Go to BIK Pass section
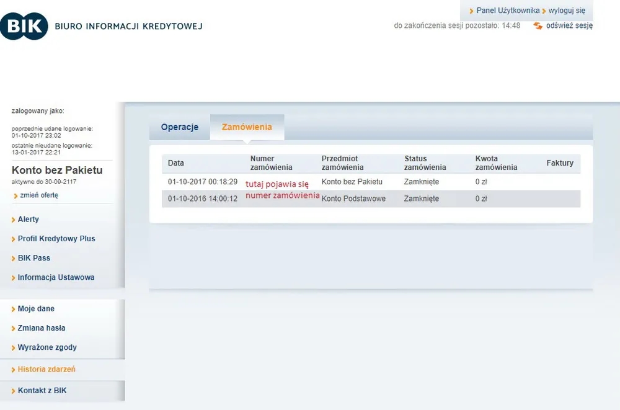Screen dimensions: 620x410 [34, 258]
